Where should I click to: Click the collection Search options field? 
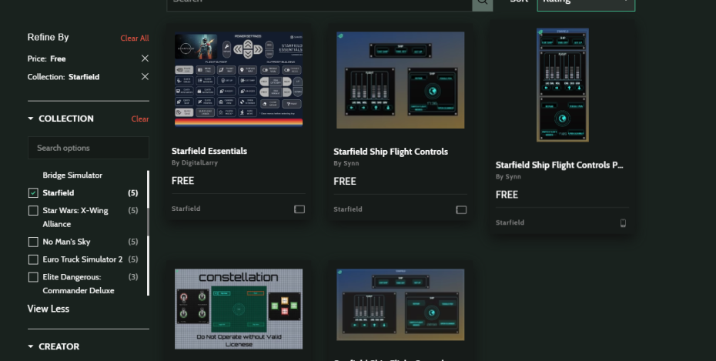(88, 148)
